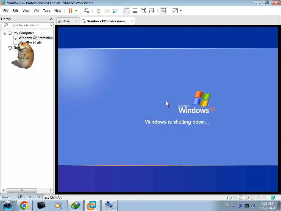Screen dimensions: 281x211
Task: Open the media player taskbar icon
Action: point(58,206)
